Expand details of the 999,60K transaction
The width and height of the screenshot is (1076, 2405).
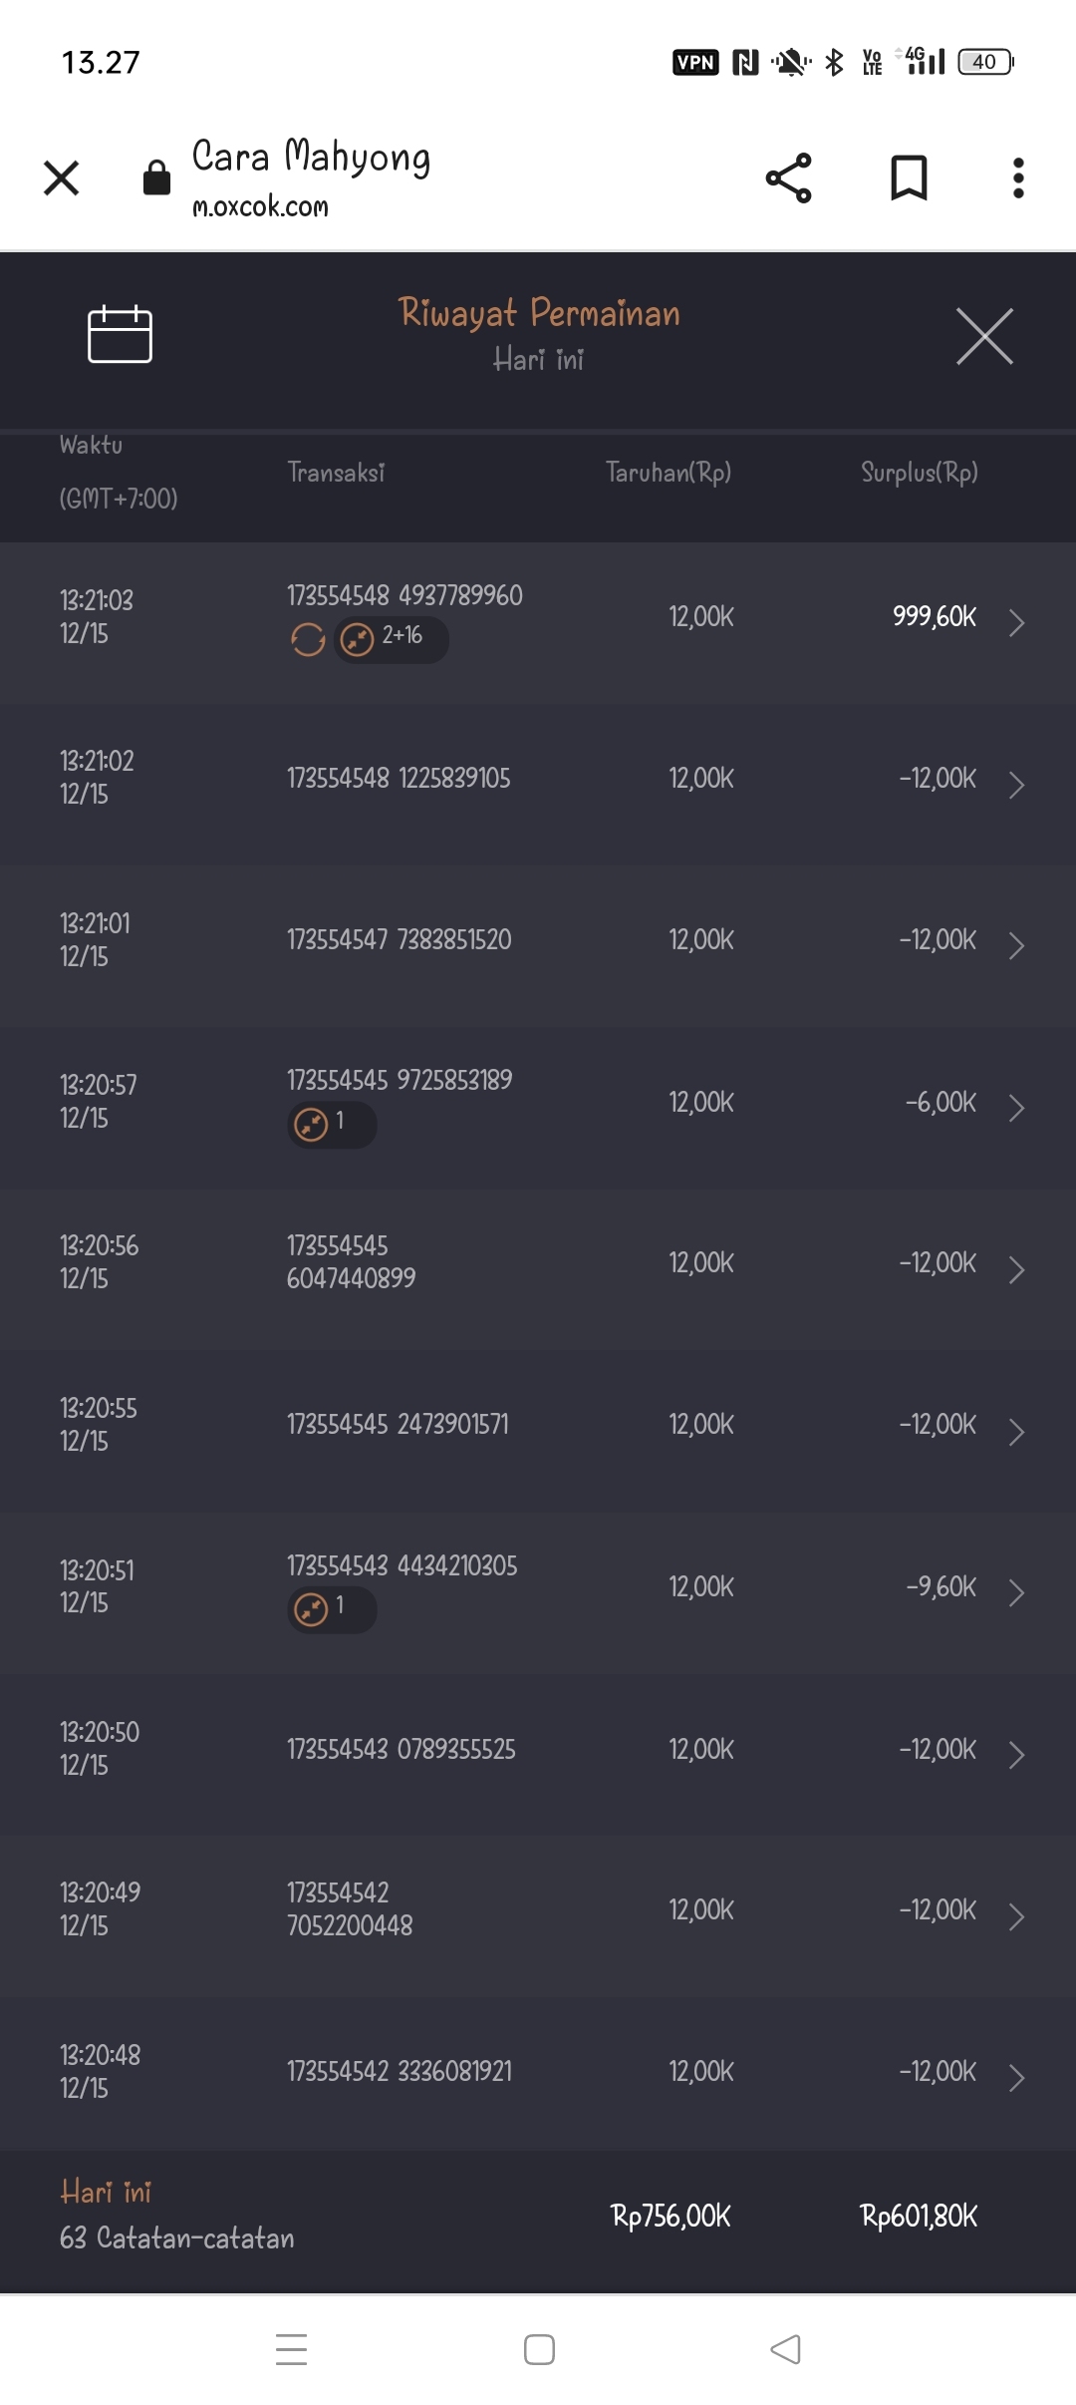coord(1015,622)
